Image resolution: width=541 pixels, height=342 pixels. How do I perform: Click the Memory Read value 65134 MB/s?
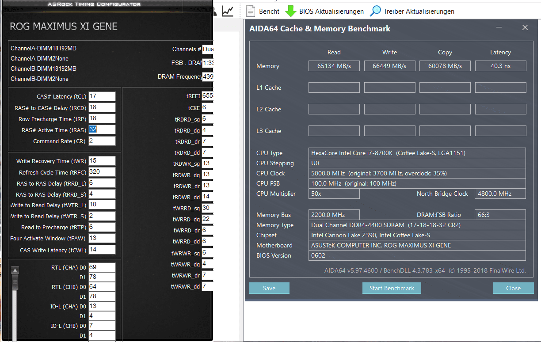pyautogui.click(x=334, y=66)
